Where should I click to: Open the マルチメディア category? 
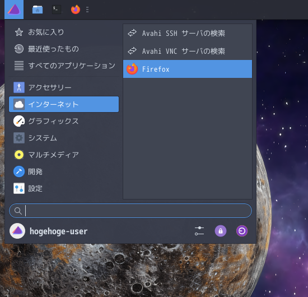coord(64,155)
